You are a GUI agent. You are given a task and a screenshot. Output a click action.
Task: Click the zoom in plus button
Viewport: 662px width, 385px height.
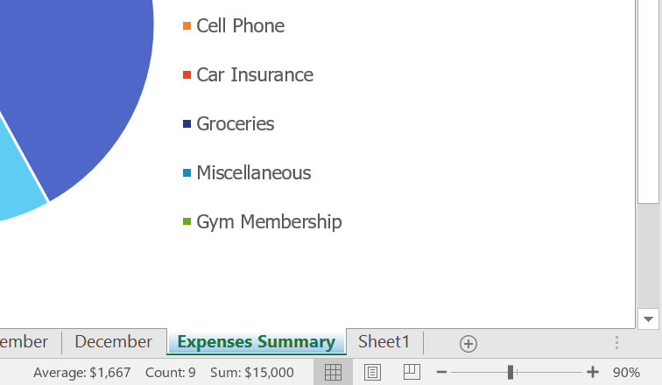coord(593,372)
